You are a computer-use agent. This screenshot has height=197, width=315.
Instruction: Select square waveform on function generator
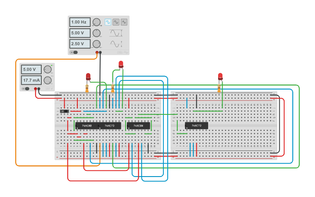(108, 22)
